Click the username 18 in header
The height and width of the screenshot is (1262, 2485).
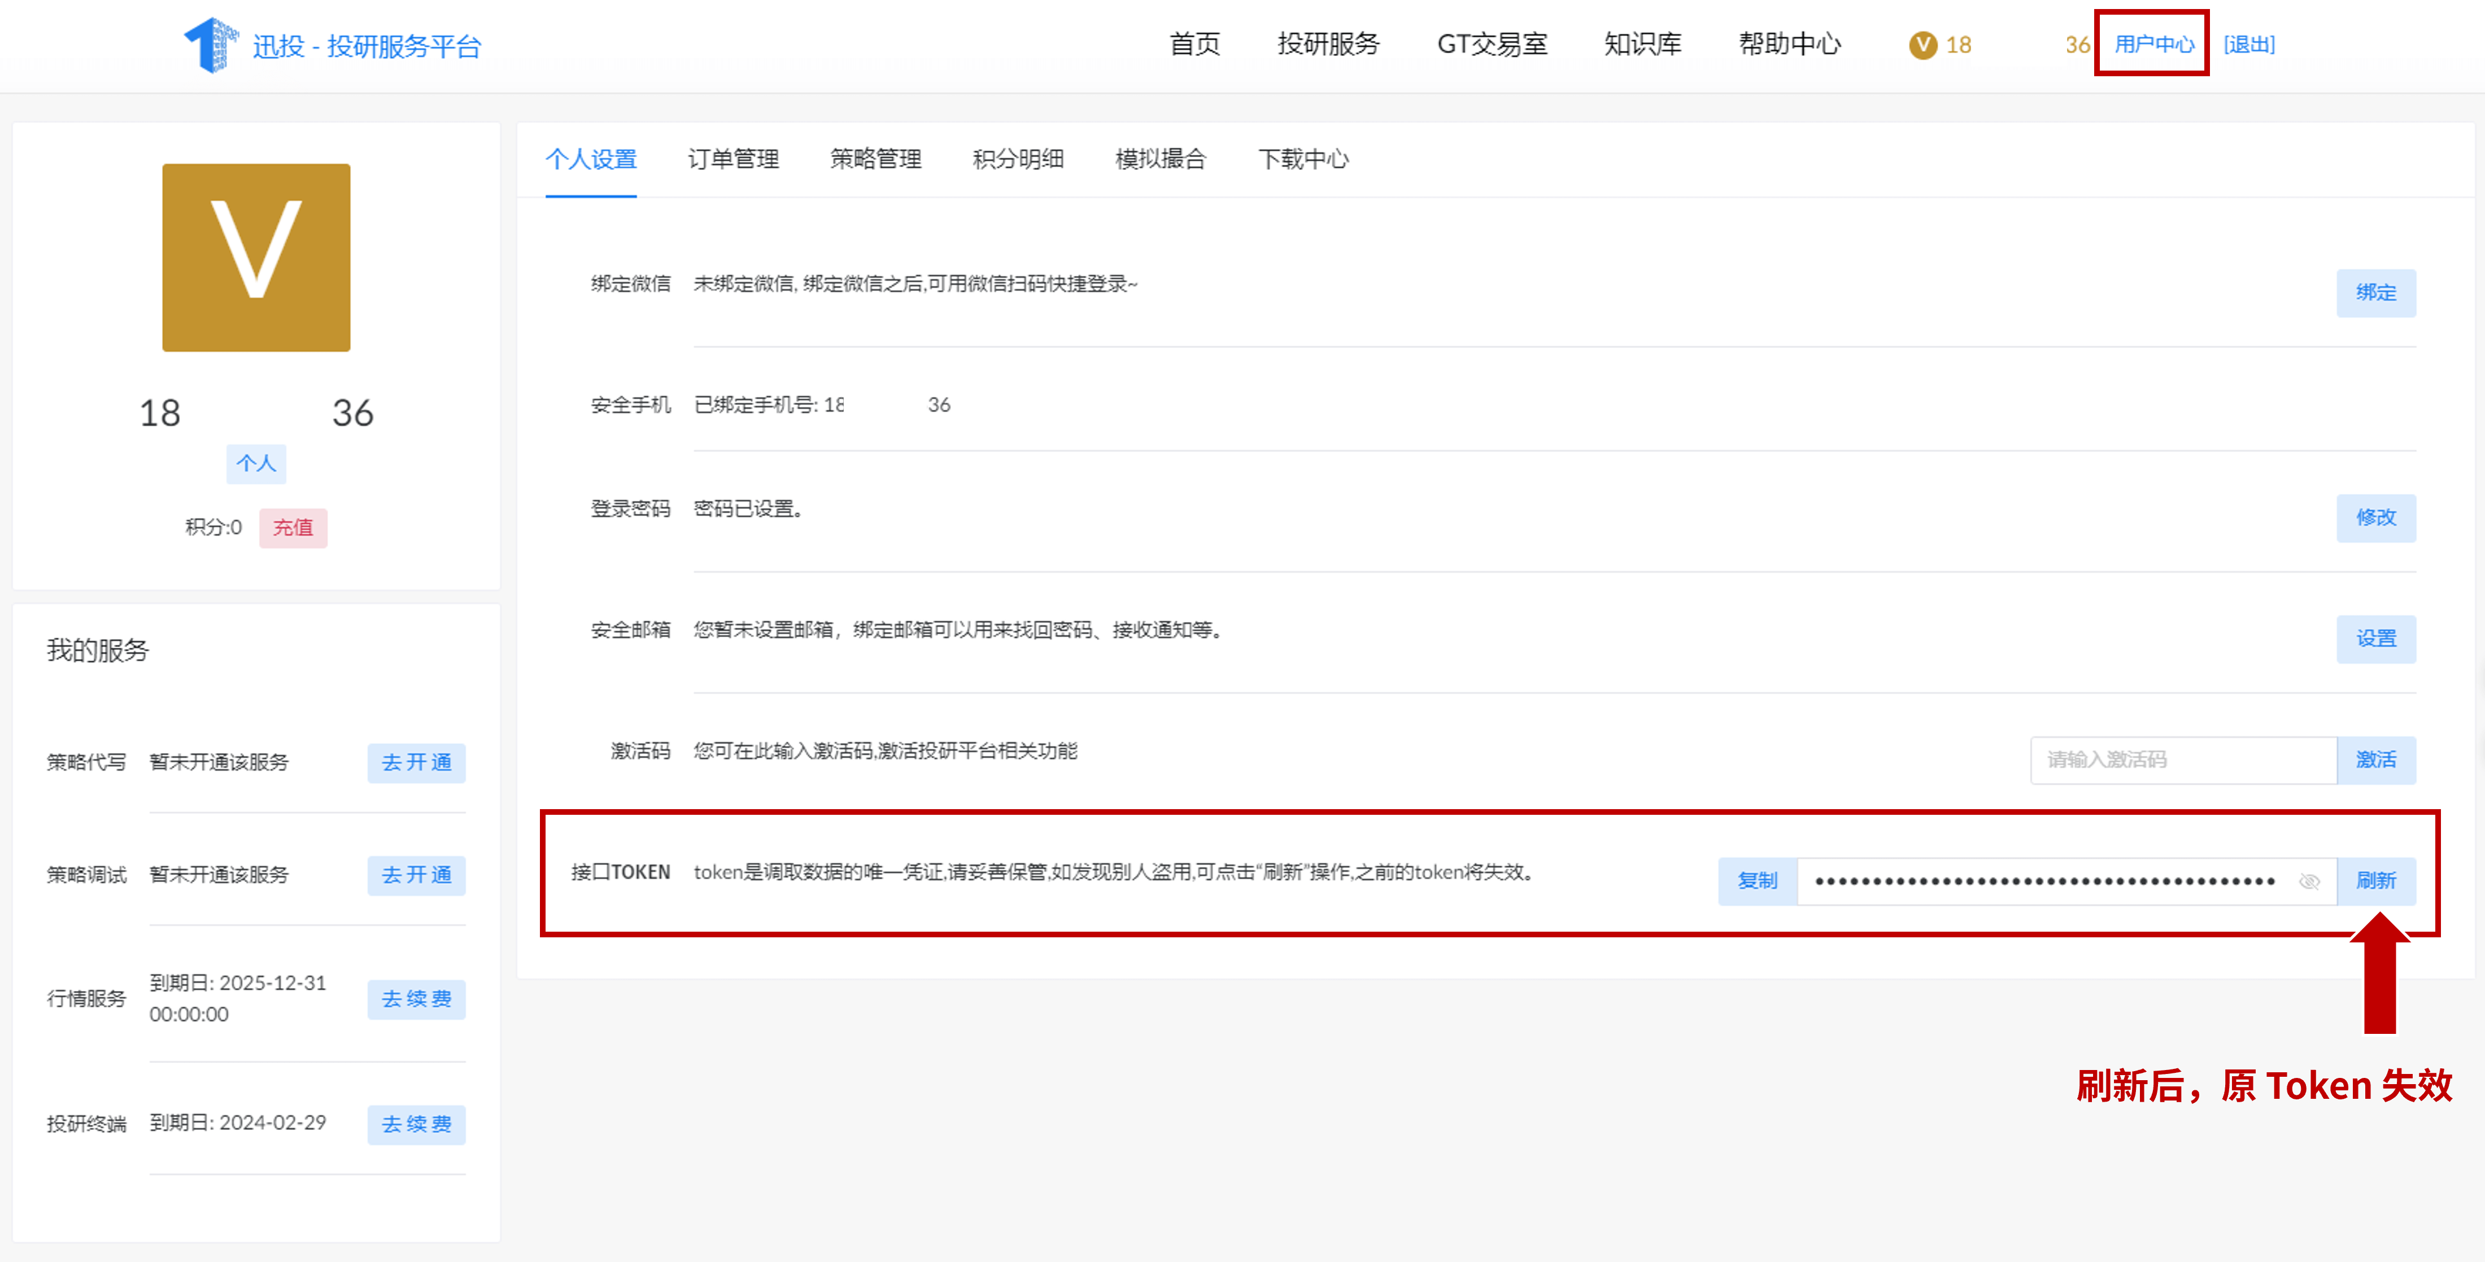tap(1958, 45)
